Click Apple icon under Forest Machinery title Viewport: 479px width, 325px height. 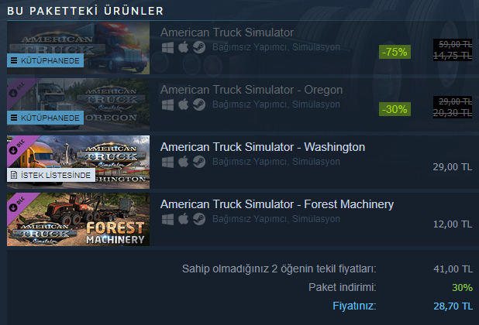(x=183, y=219)
